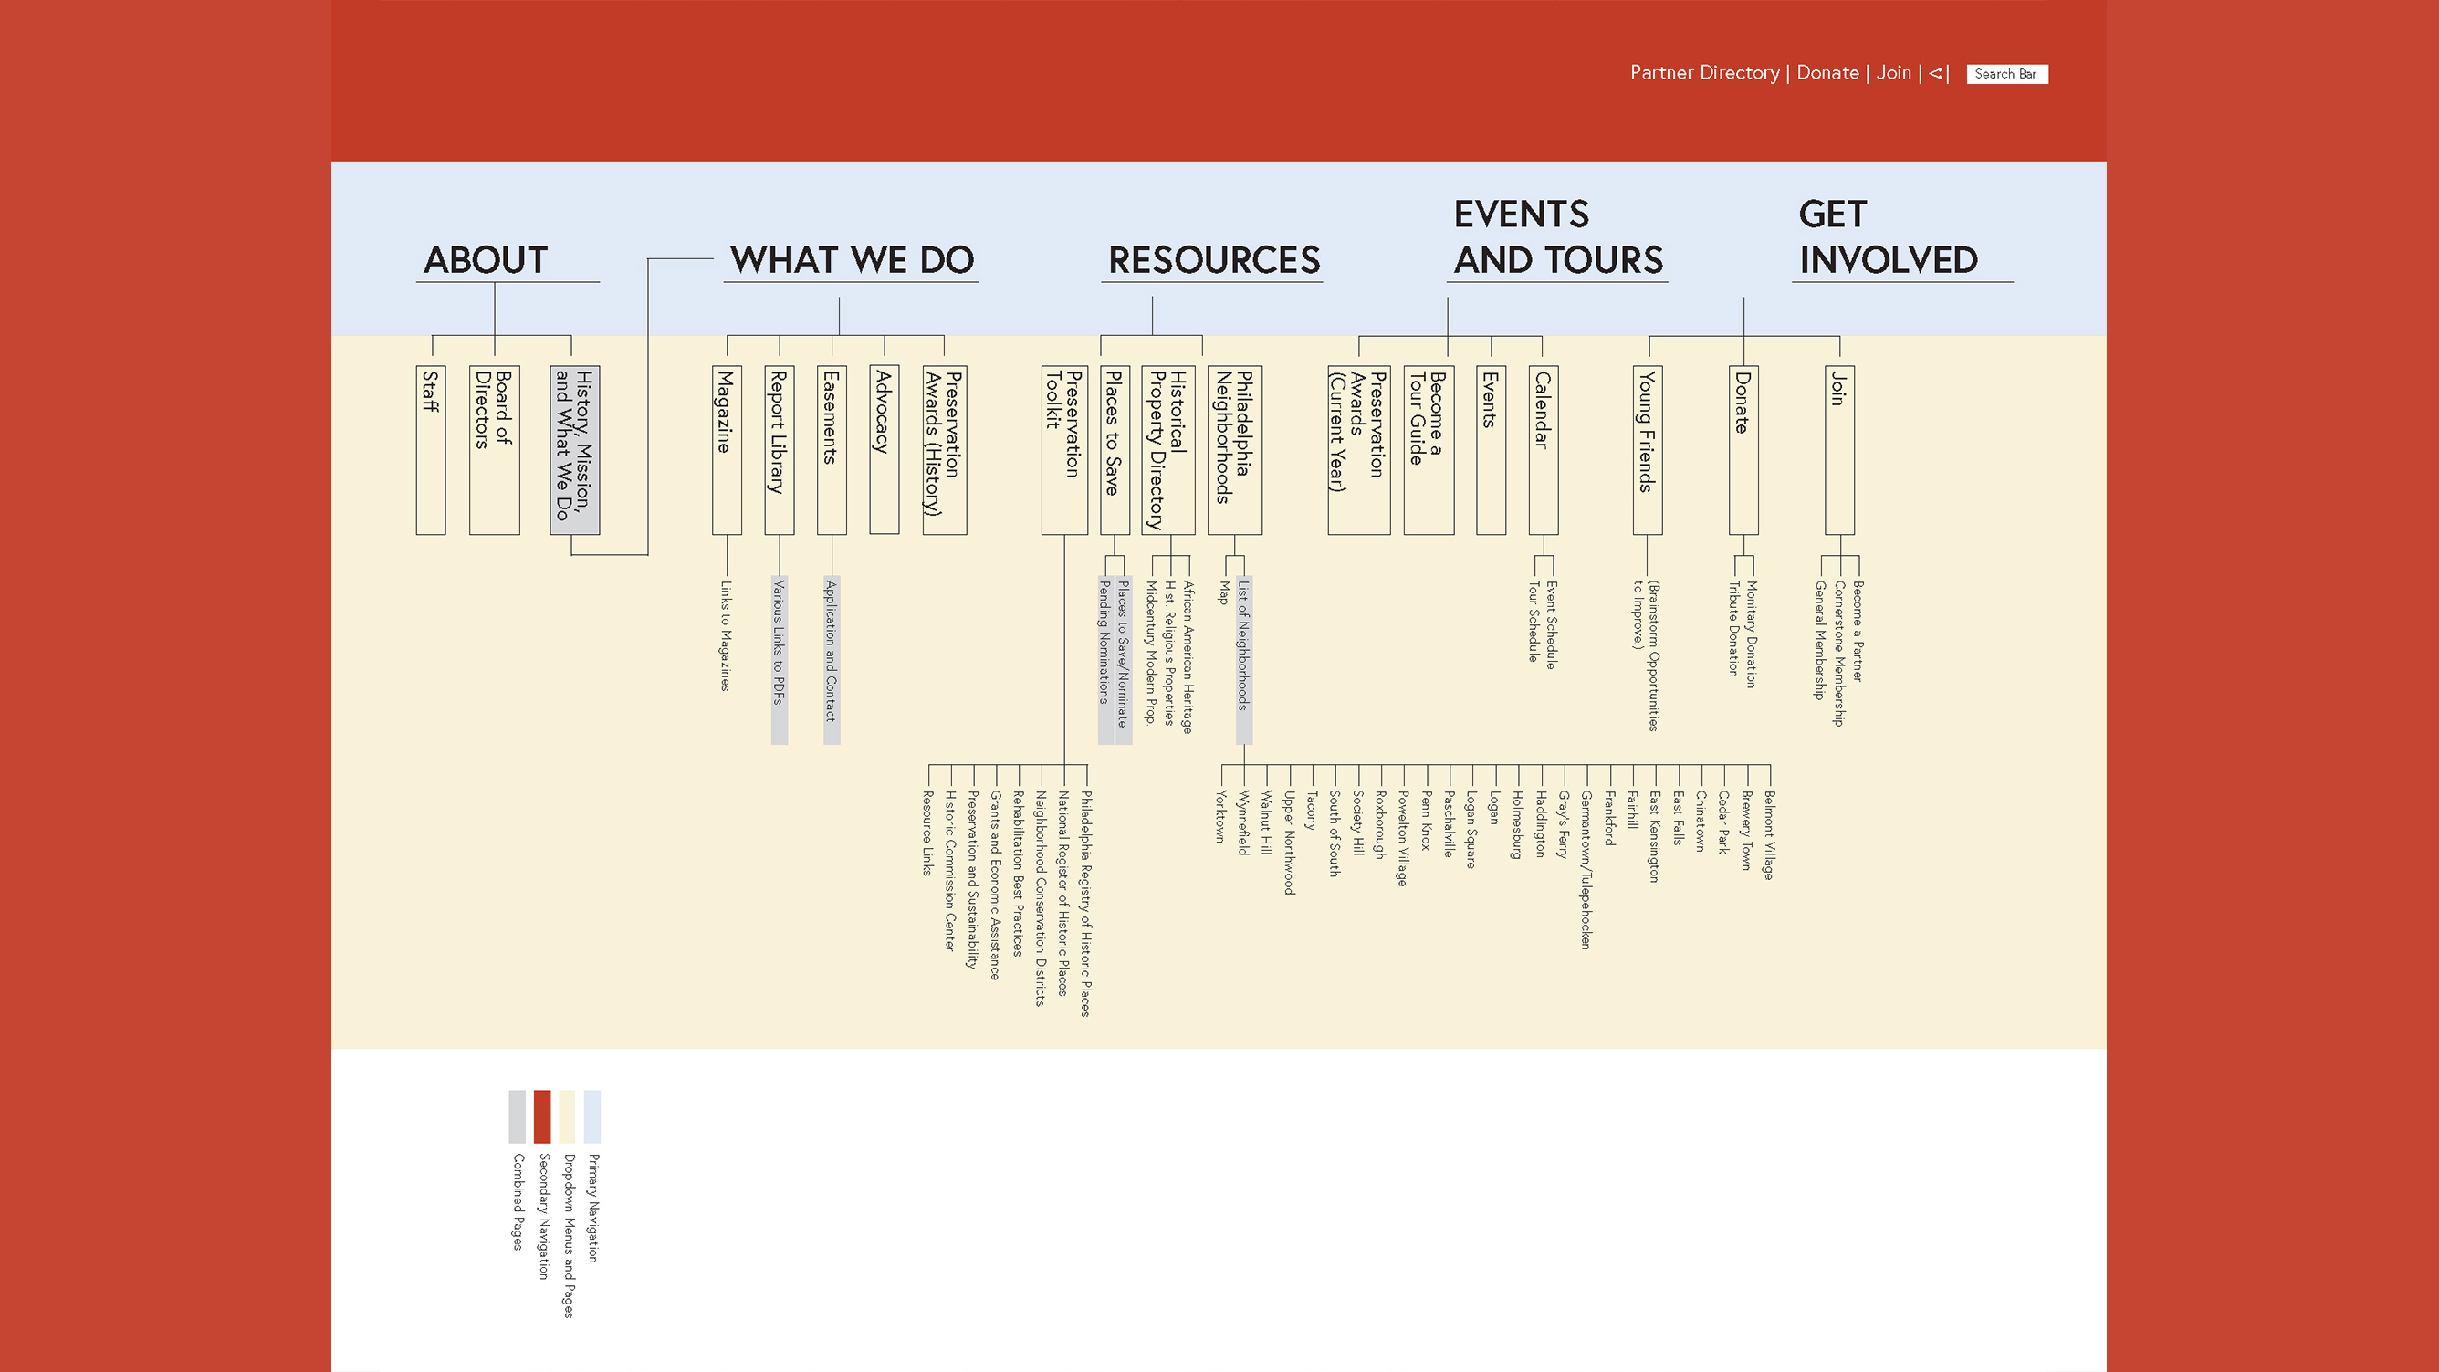This screenshot has width=2439, height=1372.
Task: Click the Donate link in header
Action: pos(1827,73)
